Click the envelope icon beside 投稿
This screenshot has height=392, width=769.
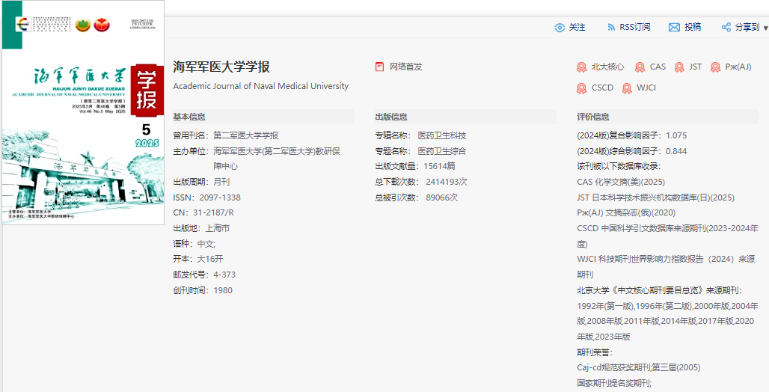[674, 28]
